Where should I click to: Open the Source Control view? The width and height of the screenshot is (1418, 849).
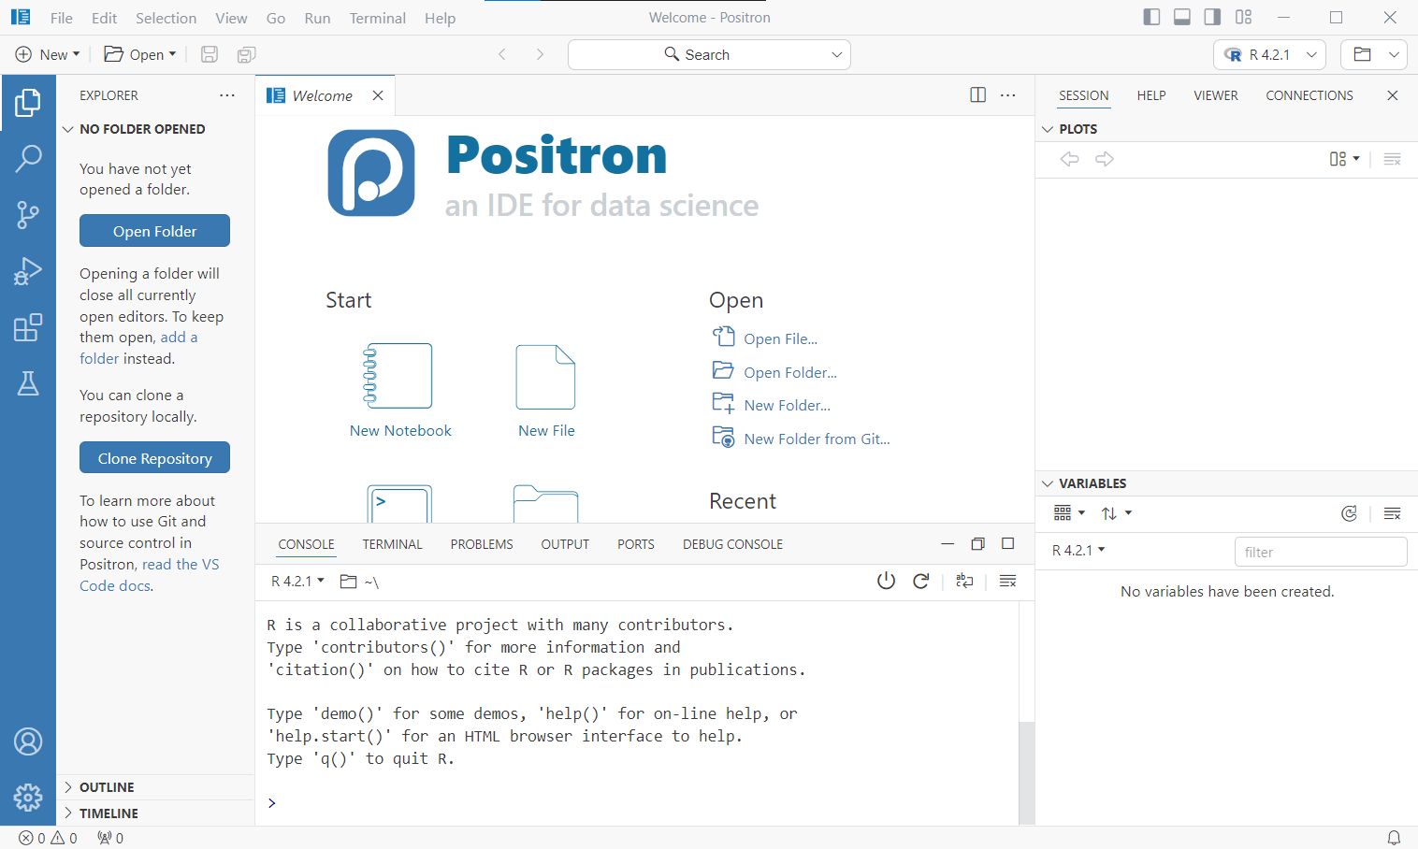(x=28, y=215)
